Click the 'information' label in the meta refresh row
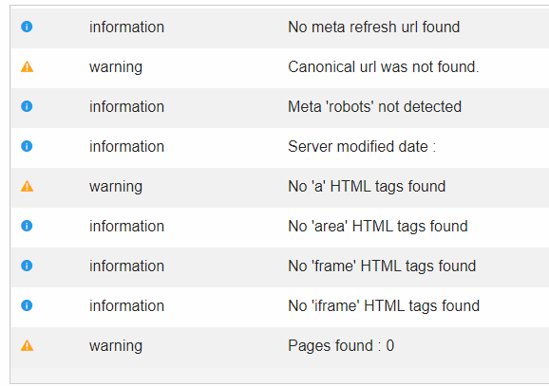The height and width of the screenshot is (386, 549). tap(126, 27)
